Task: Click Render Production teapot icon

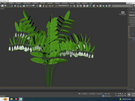Action: (103, 6)
